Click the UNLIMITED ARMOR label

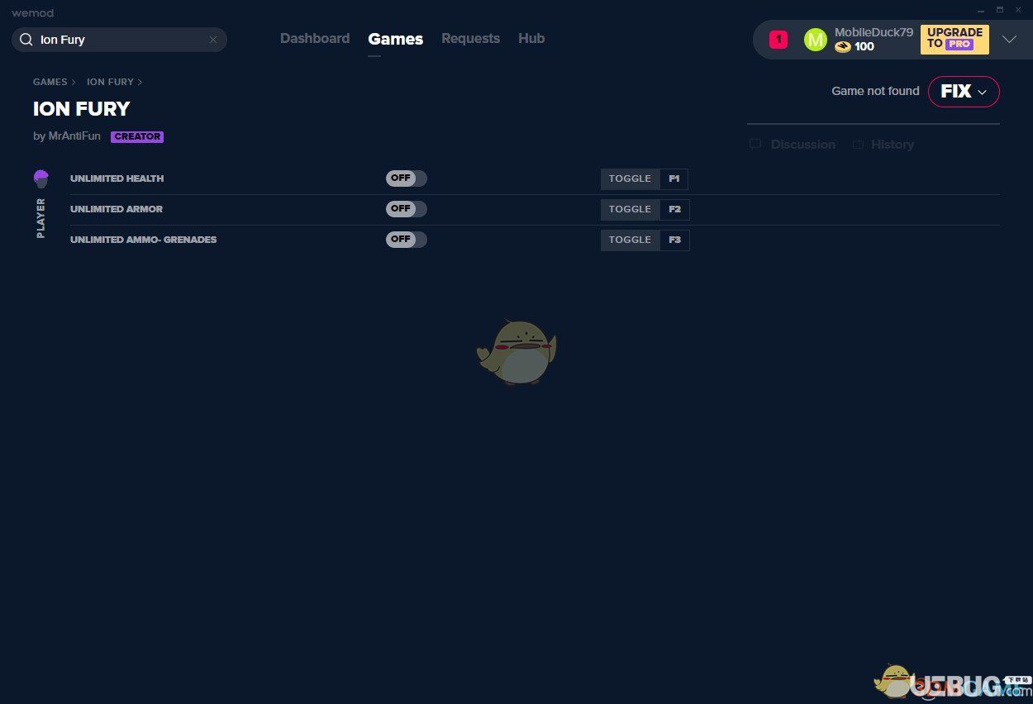pos(117,209)
